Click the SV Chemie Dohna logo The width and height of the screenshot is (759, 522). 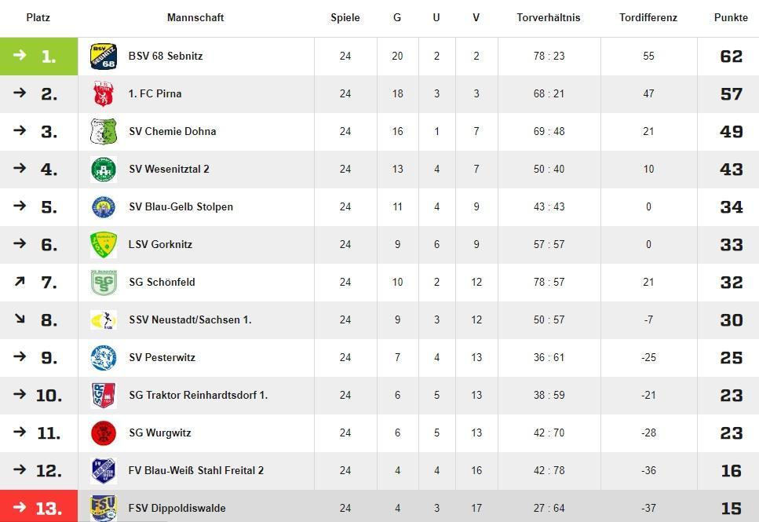click(x=103, y=132)
